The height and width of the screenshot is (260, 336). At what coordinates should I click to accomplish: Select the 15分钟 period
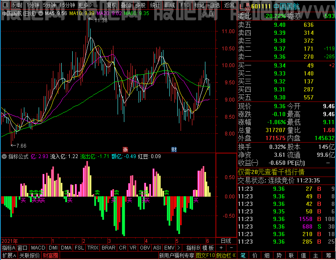click(x=67, y=5)
